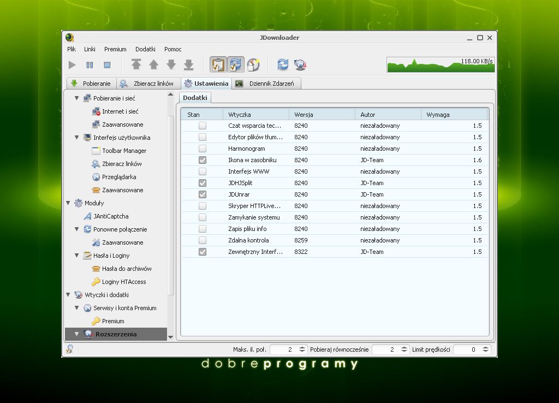Disable Ikona w zasobniku checkbox

pyautogui.click(x=203, y=160)
